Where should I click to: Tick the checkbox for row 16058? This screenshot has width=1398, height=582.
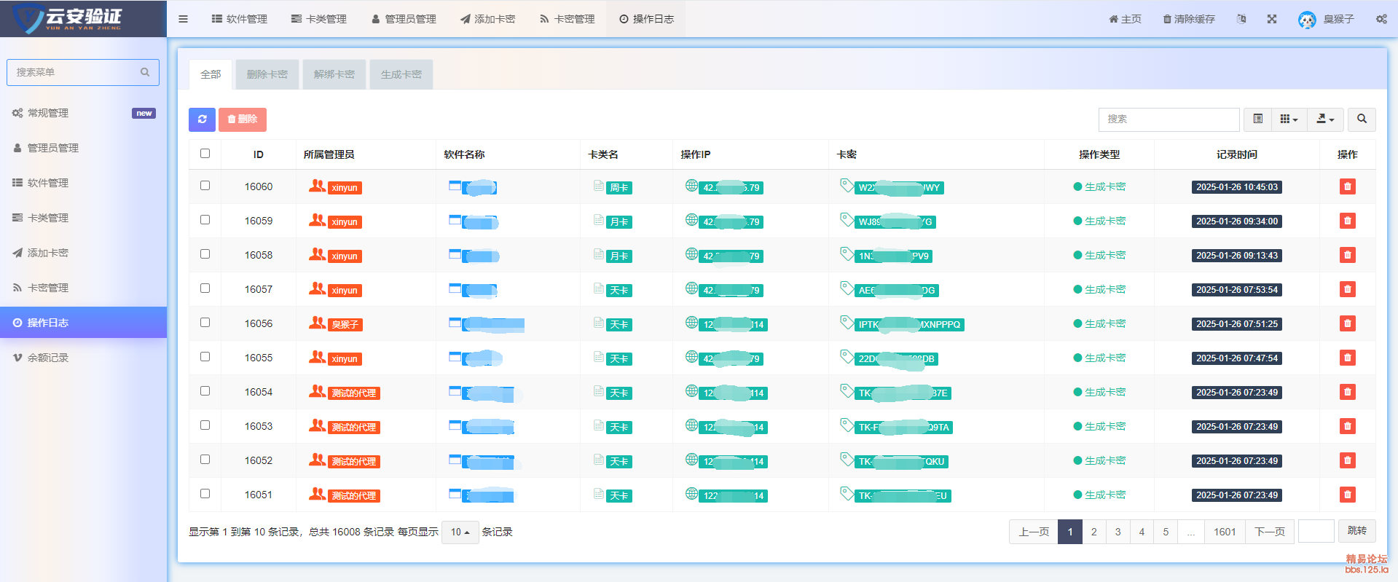(205, 254)
